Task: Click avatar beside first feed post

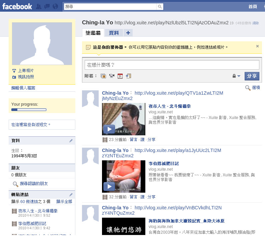Action: tap(90, 99)
